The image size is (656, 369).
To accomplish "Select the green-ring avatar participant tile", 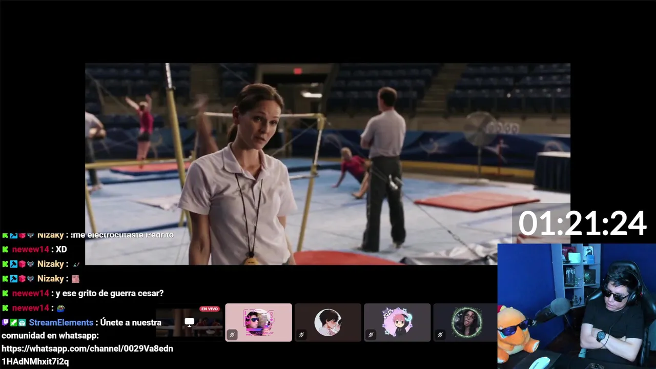I will [x=465, y=322].
